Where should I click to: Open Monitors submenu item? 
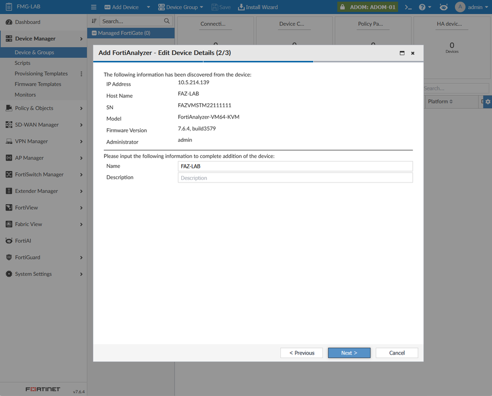25,94
